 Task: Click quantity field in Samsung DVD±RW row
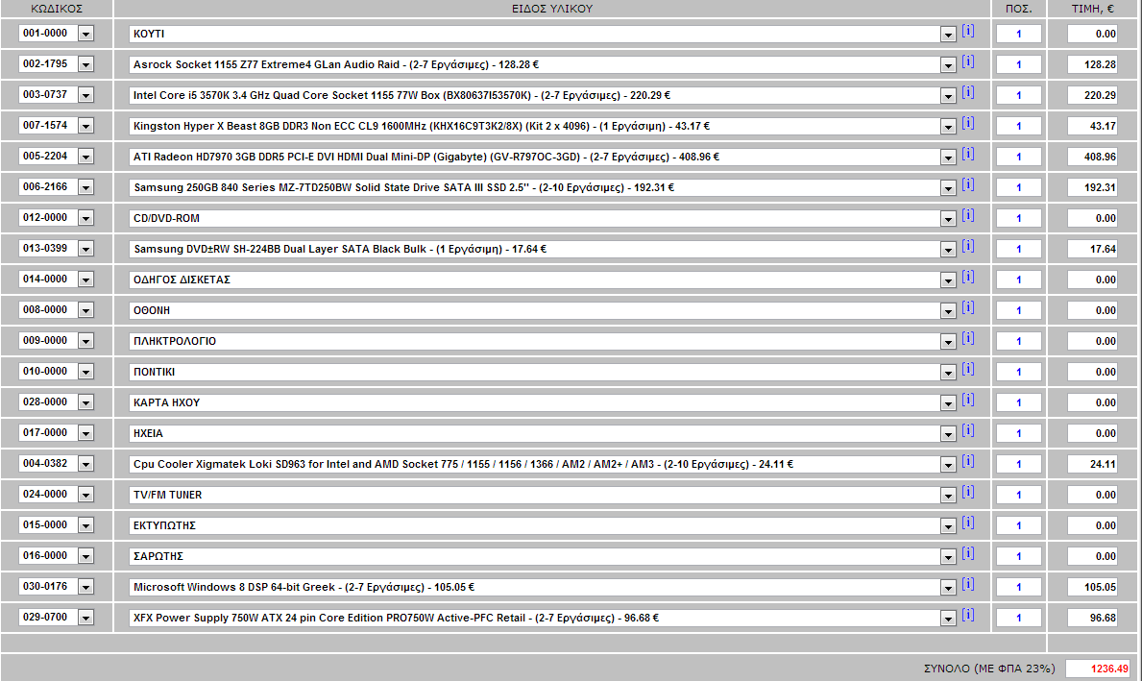coord(1019,249)
